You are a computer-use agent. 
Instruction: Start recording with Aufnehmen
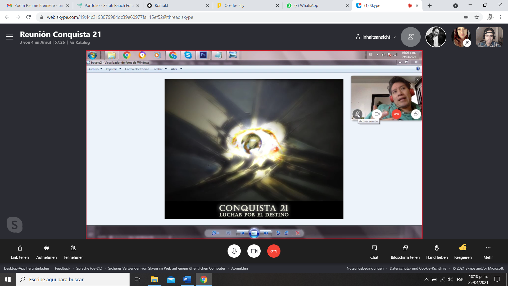click(47, 248)
